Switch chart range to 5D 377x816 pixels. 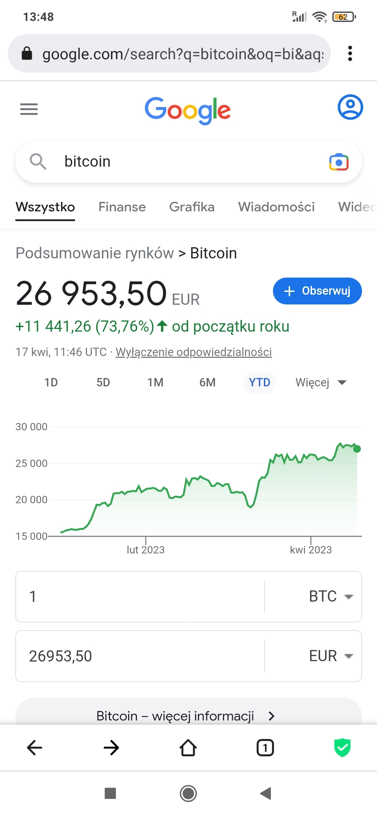pyautogui.click(x=103, y=383)
